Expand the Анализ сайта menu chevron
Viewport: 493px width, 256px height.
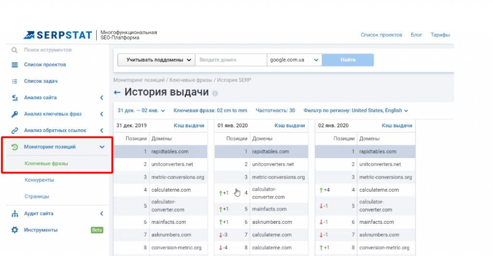[102, 98]
